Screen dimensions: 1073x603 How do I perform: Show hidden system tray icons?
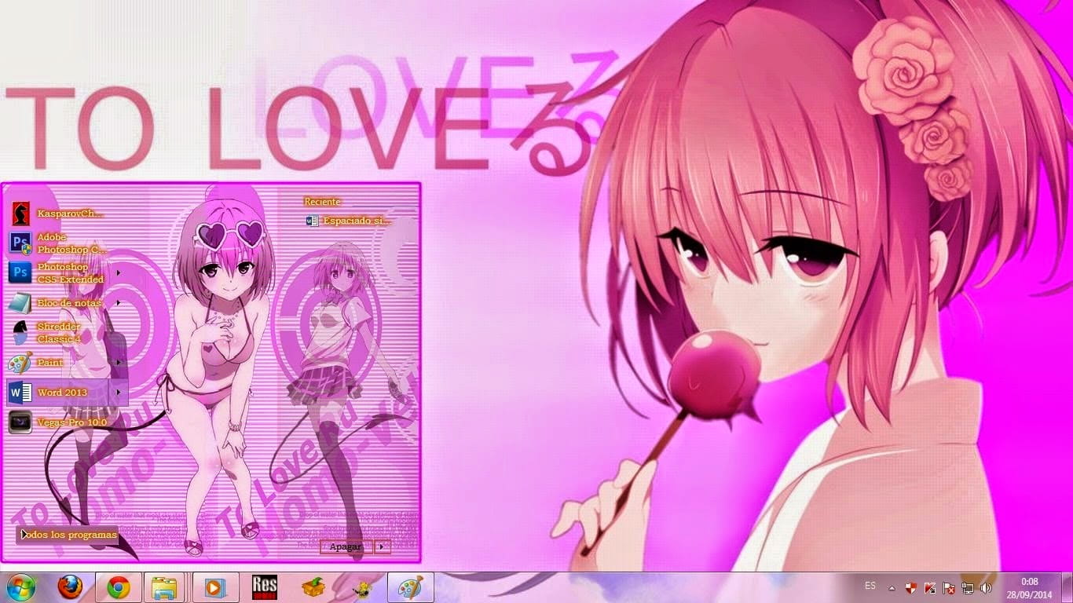click(x=892, y=587)
